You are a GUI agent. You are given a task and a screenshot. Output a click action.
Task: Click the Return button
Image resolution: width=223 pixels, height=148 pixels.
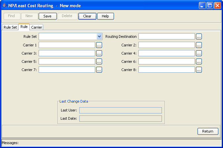point(208,131)
